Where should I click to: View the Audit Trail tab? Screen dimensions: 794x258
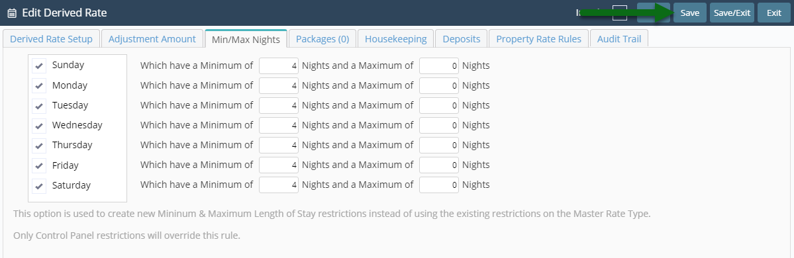click(619, 39)
